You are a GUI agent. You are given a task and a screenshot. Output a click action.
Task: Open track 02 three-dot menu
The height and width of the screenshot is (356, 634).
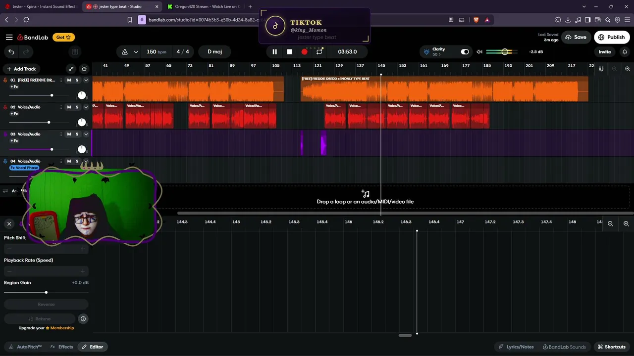pos(61,107)
